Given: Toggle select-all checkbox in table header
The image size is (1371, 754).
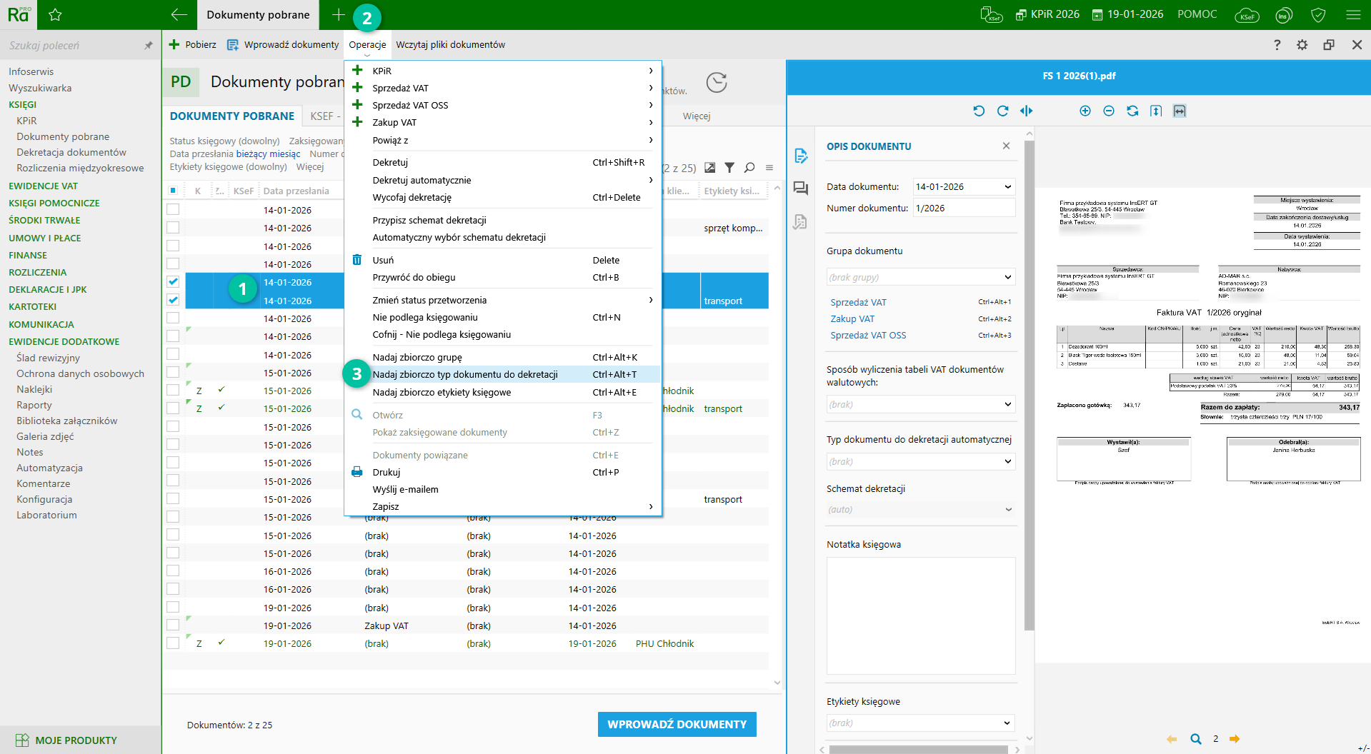Looking at the screenshot, I should [173, 191].
